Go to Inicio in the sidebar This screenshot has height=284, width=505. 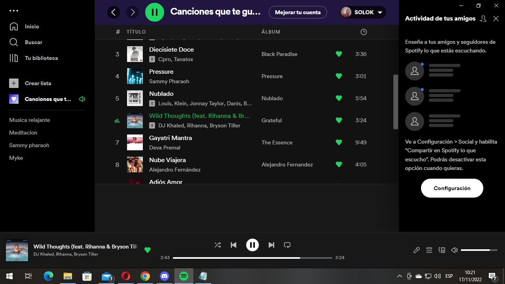(x=24, y=26)
